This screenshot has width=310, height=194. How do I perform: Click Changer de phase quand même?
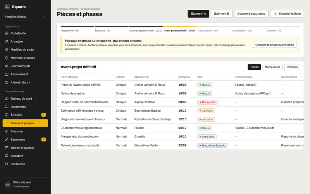click(x=275, y=45)
